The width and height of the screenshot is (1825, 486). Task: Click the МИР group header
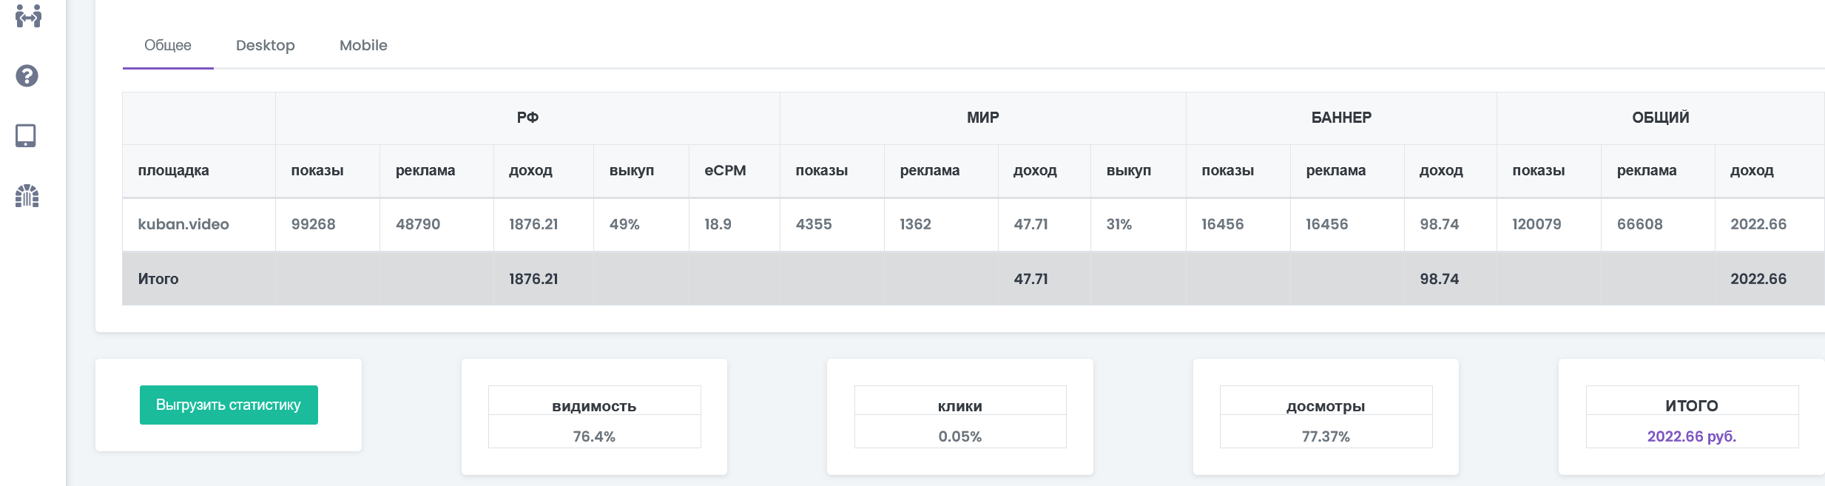click(x=983, y=118)
